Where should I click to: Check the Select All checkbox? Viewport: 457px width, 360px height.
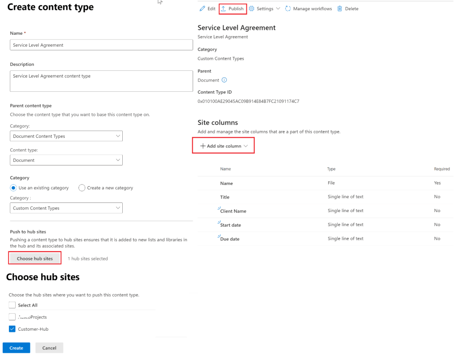(x=12, y=305)
